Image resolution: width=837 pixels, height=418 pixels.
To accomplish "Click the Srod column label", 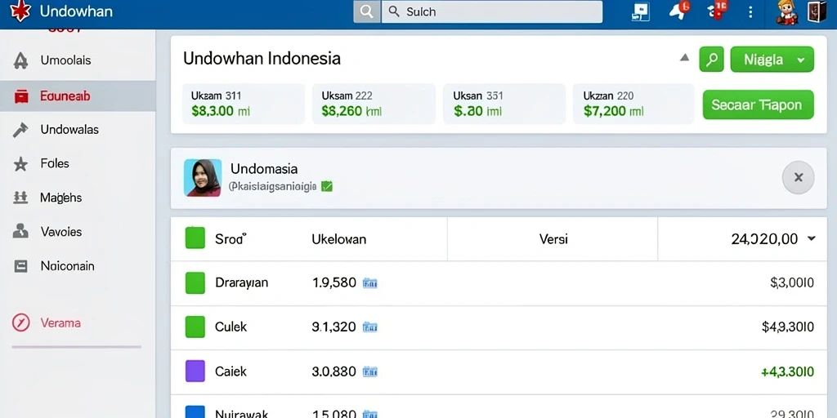I will (x=230, y=239).
